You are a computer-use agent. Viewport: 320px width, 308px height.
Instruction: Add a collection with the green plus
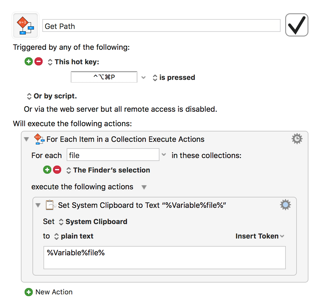pyautogui.click(x=47, y=170)
